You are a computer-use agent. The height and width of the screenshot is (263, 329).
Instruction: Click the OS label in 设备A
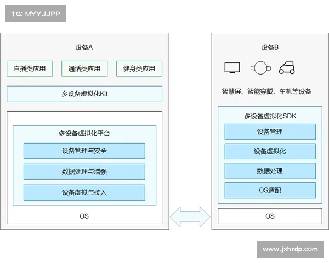(84, 216)
